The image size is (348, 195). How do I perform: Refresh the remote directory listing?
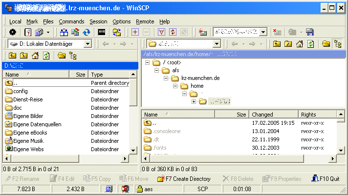point(310,44)
